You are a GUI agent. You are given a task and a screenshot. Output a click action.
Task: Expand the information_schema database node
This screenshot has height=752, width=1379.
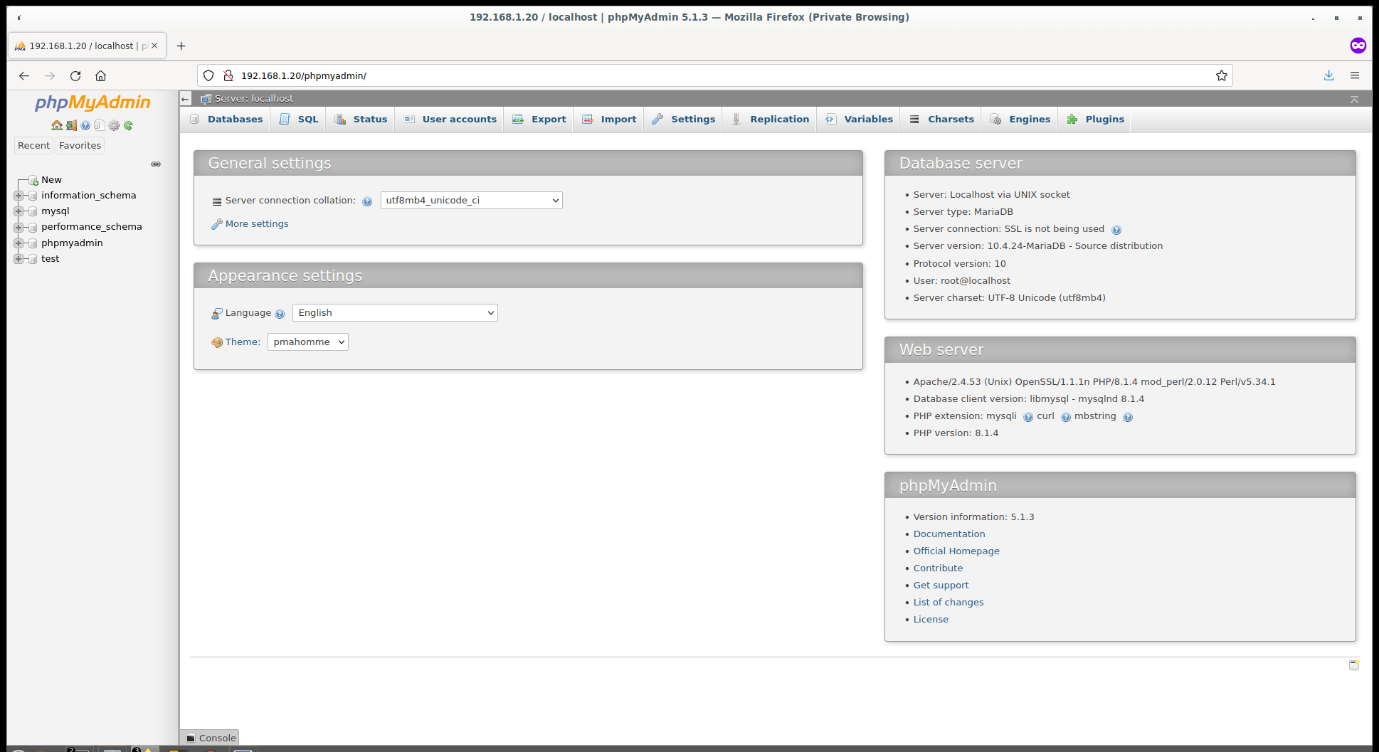[19, 196]
